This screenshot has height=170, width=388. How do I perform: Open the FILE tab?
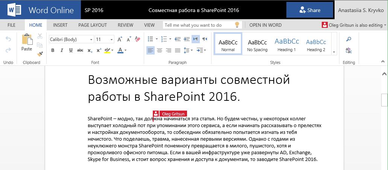pos(11,25)
